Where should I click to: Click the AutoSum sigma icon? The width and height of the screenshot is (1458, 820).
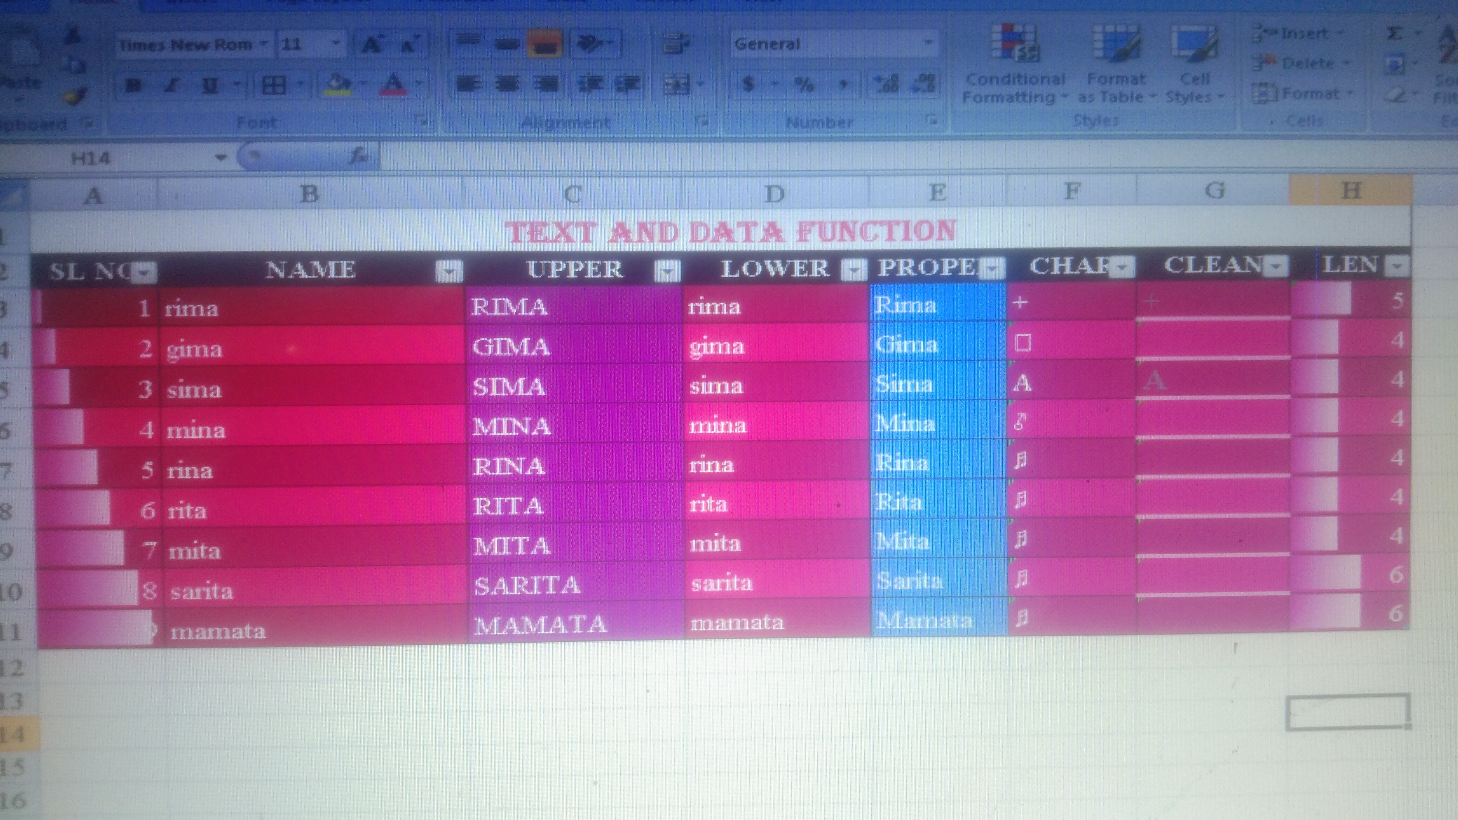pos(1394,34)
